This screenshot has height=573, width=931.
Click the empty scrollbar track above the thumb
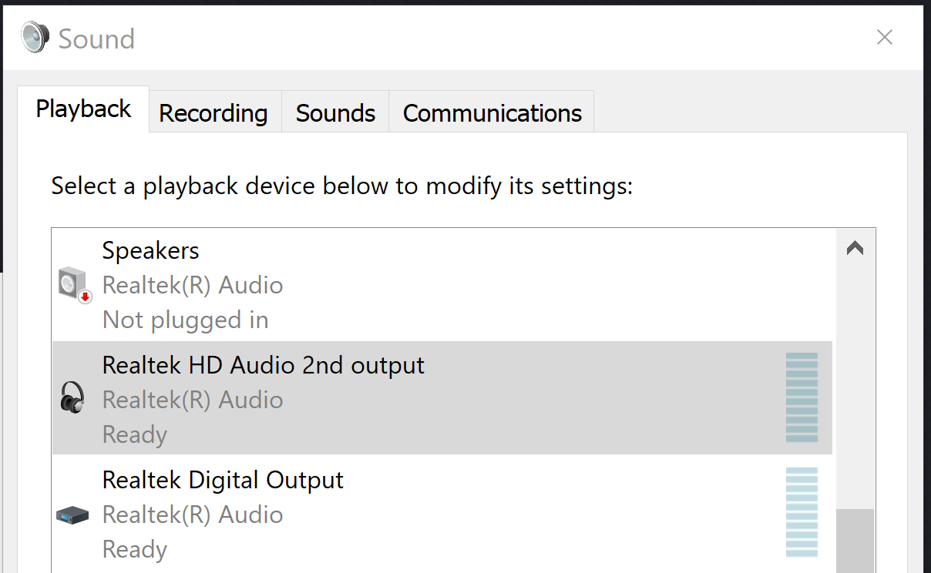[x=855, y=385]
